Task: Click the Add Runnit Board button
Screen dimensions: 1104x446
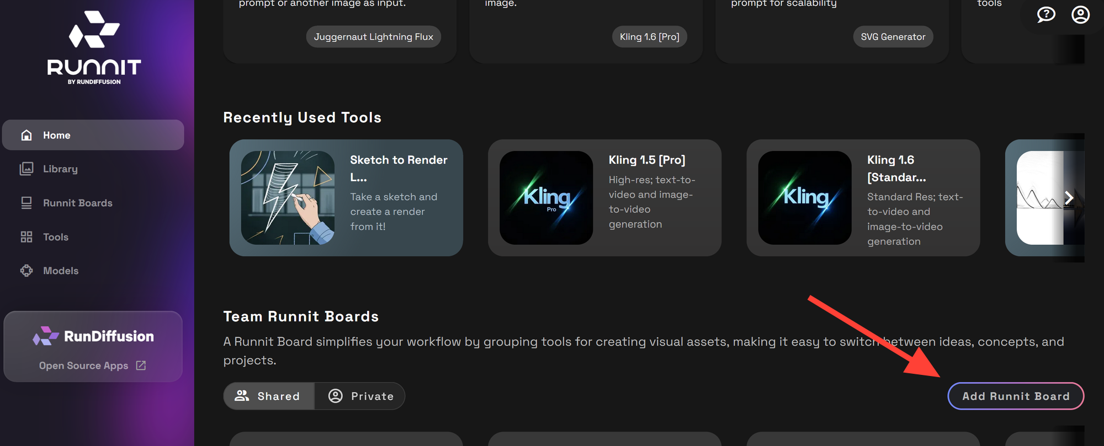Action: pos(1016,396)
